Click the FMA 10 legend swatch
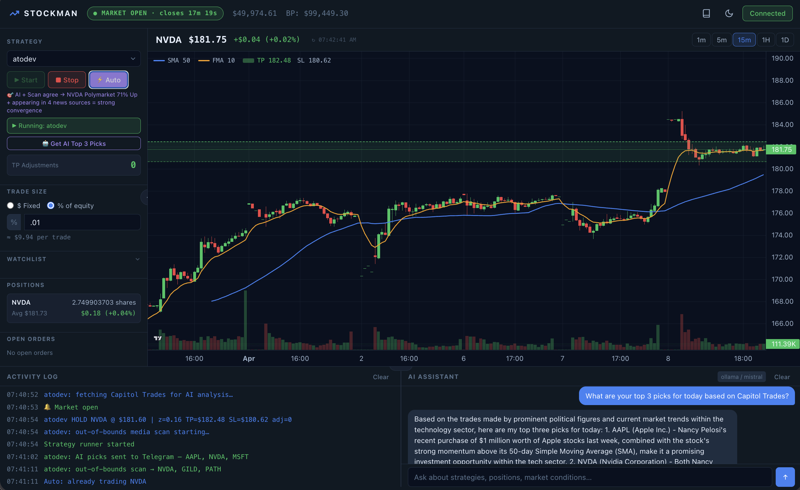This screenshot has height=490, width=800. pyautogui.click(x=204, y=60)
